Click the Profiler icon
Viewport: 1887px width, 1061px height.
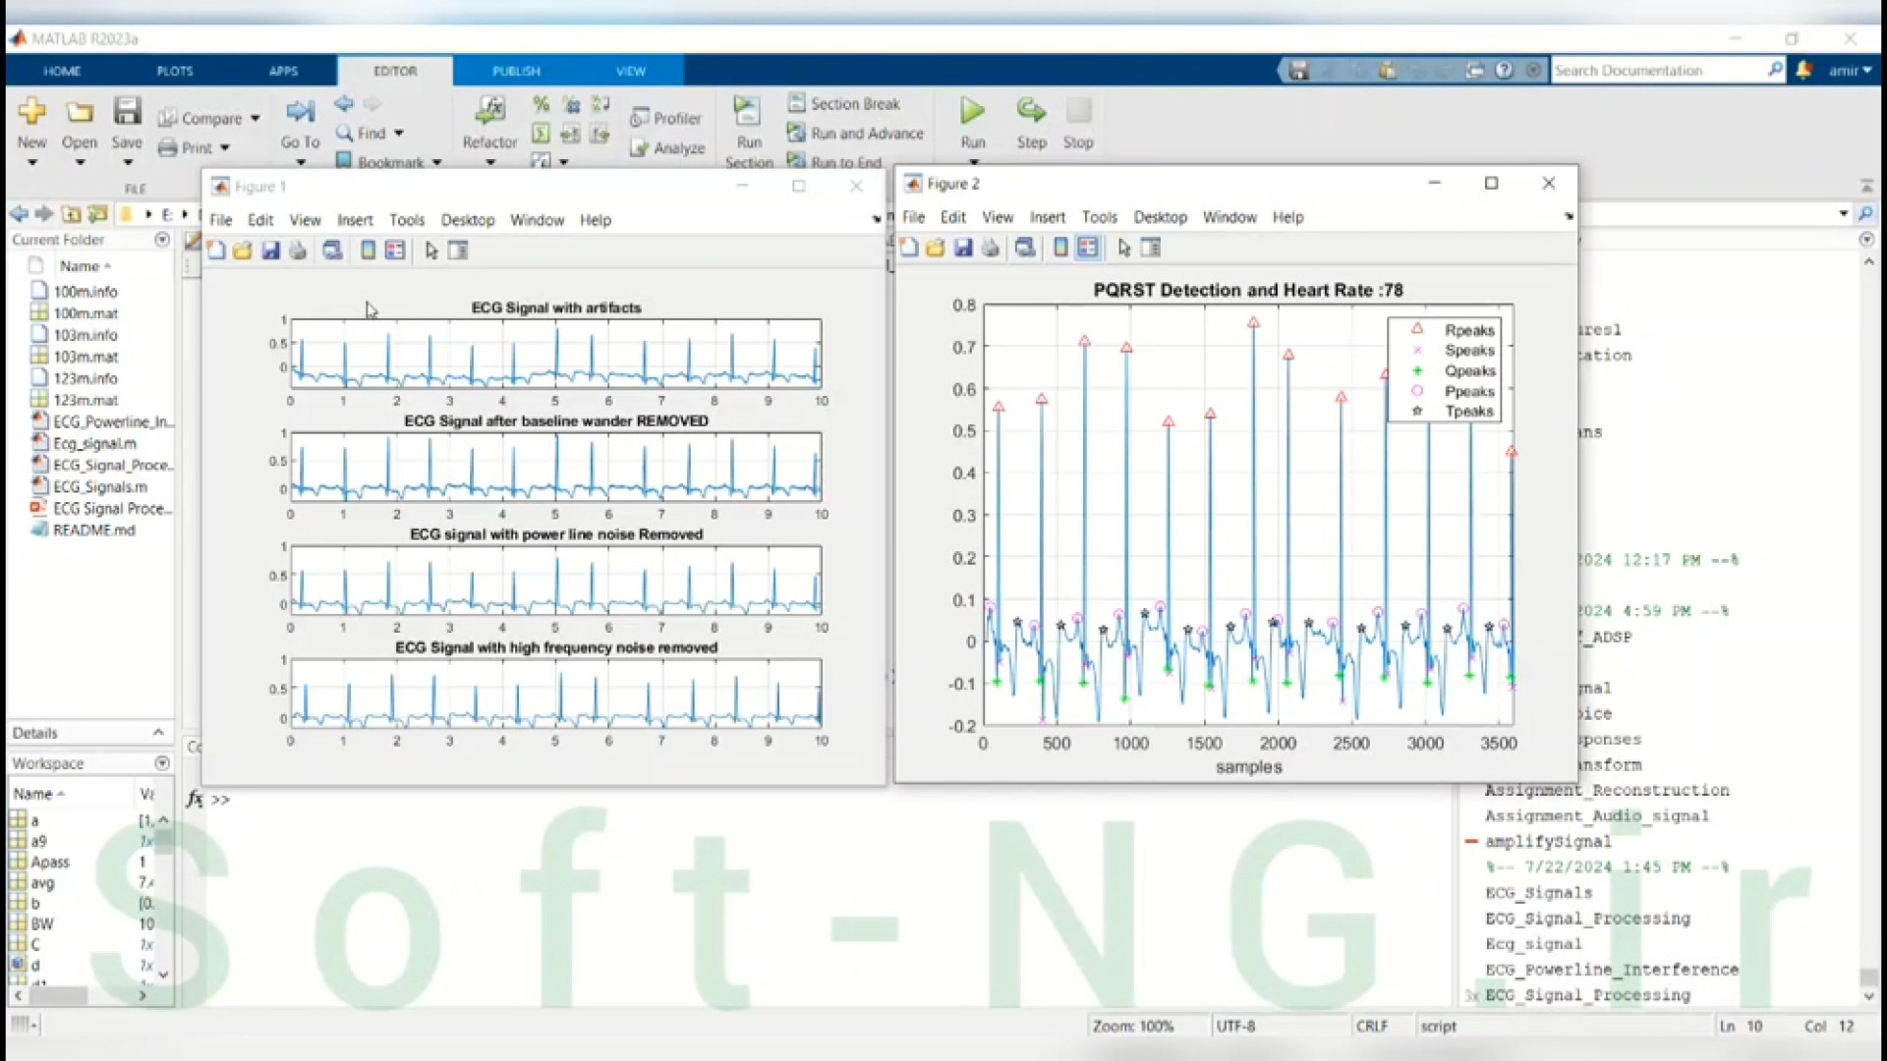pyautogui.click(x=639, y=118)
